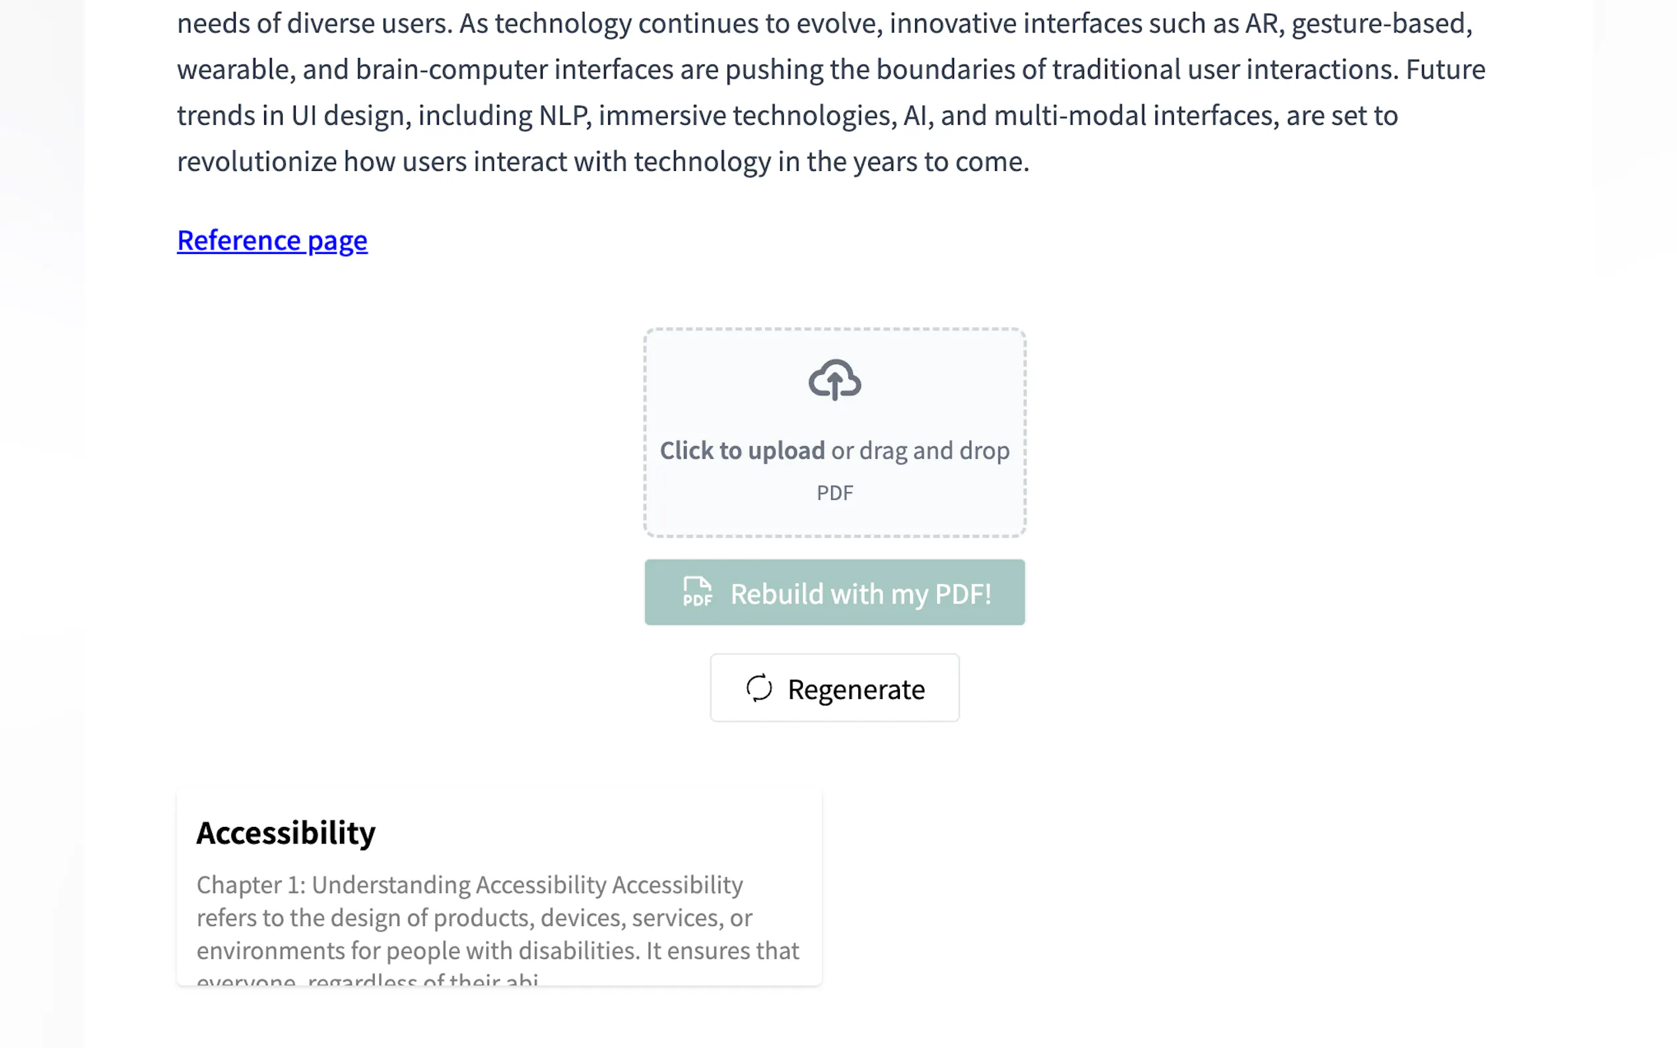Click the bold "Click to upload" text
The height and width of the screenshot is (1048, 1677).
(742, 451)
